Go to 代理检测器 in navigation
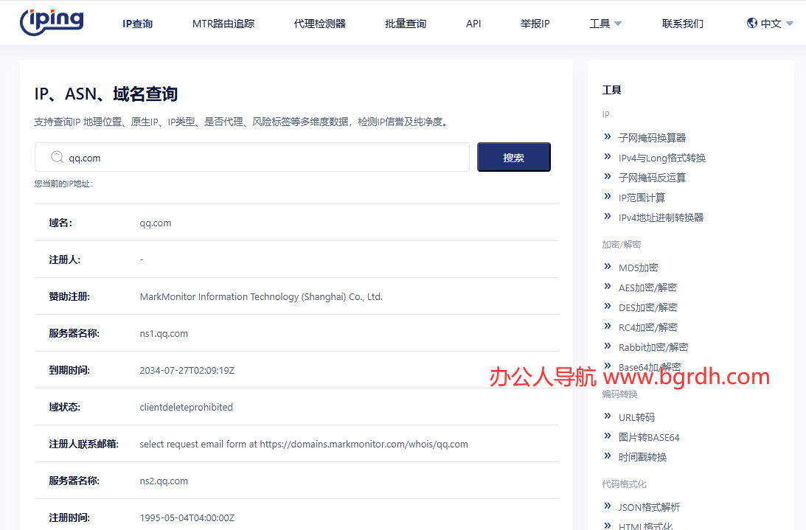 (x=319, y=24)
